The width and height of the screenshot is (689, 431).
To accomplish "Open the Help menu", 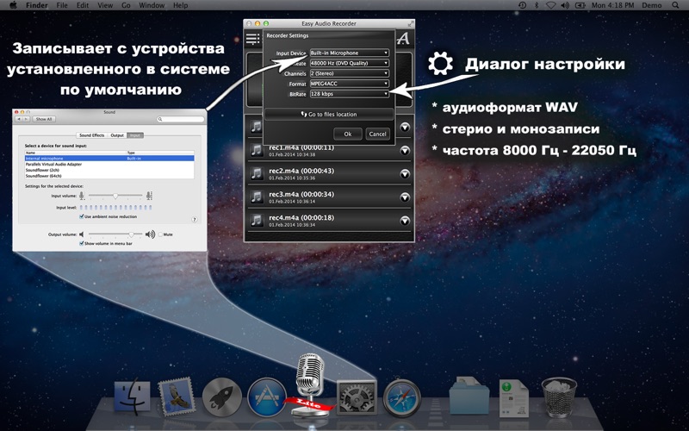I will click(180, 5).
